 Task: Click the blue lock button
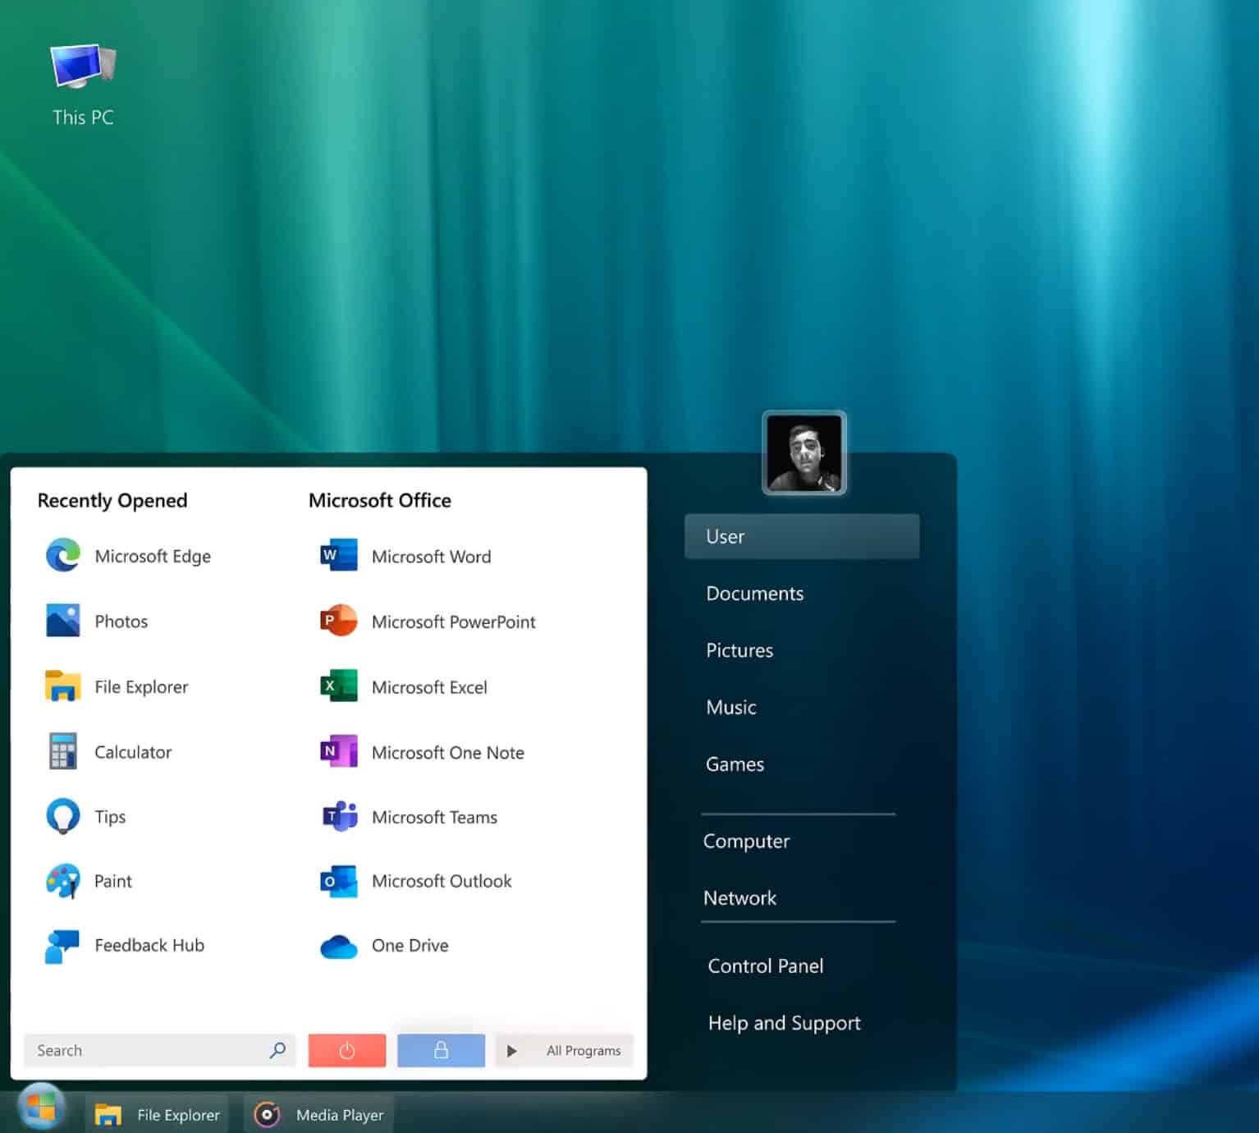[x=441, y=1050]
